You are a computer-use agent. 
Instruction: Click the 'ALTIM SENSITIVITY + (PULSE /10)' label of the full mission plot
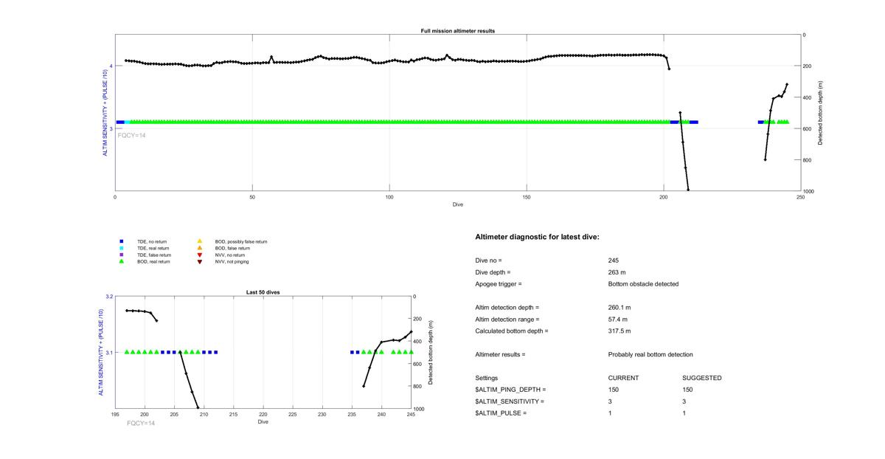coord(105,112)
